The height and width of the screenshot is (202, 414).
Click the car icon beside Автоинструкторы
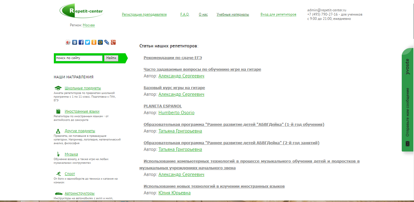pyautogui.click(x=59, y=193)
